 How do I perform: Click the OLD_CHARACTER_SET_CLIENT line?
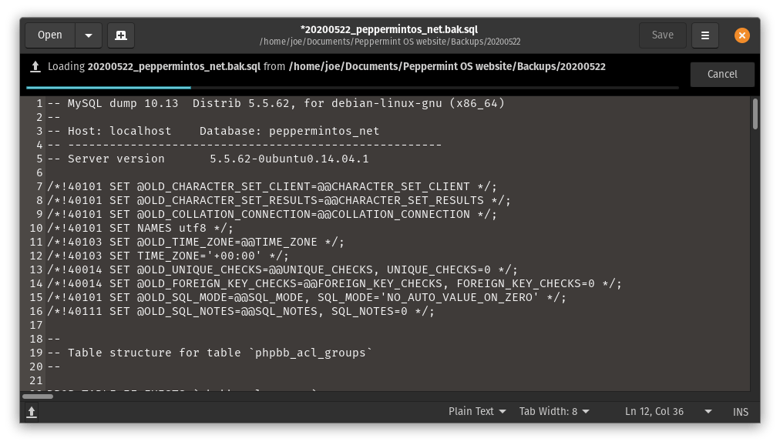click(x=272, y=187)
